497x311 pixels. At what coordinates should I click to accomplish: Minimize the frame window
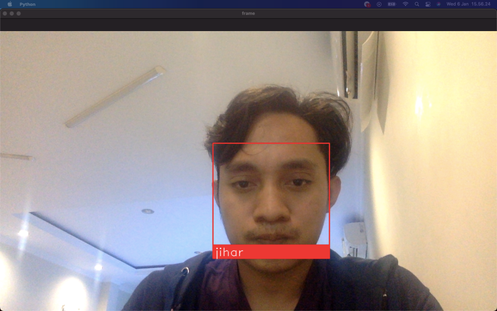12,13
